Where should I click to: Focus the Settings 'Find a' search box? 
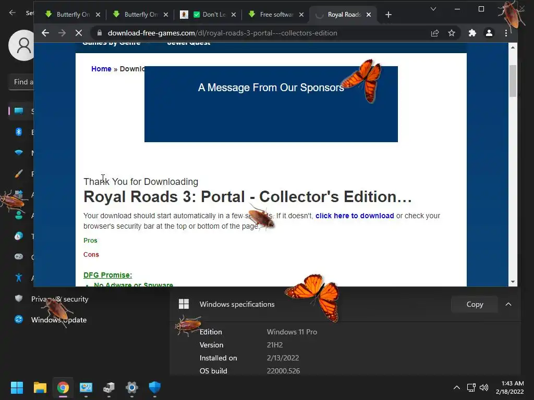(21, 82)
